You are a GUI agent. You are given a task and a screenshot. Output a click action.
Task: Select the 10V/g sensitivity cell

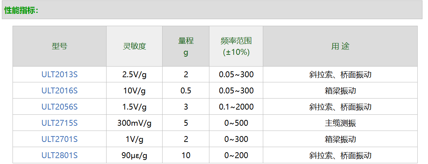pos(135,91)
